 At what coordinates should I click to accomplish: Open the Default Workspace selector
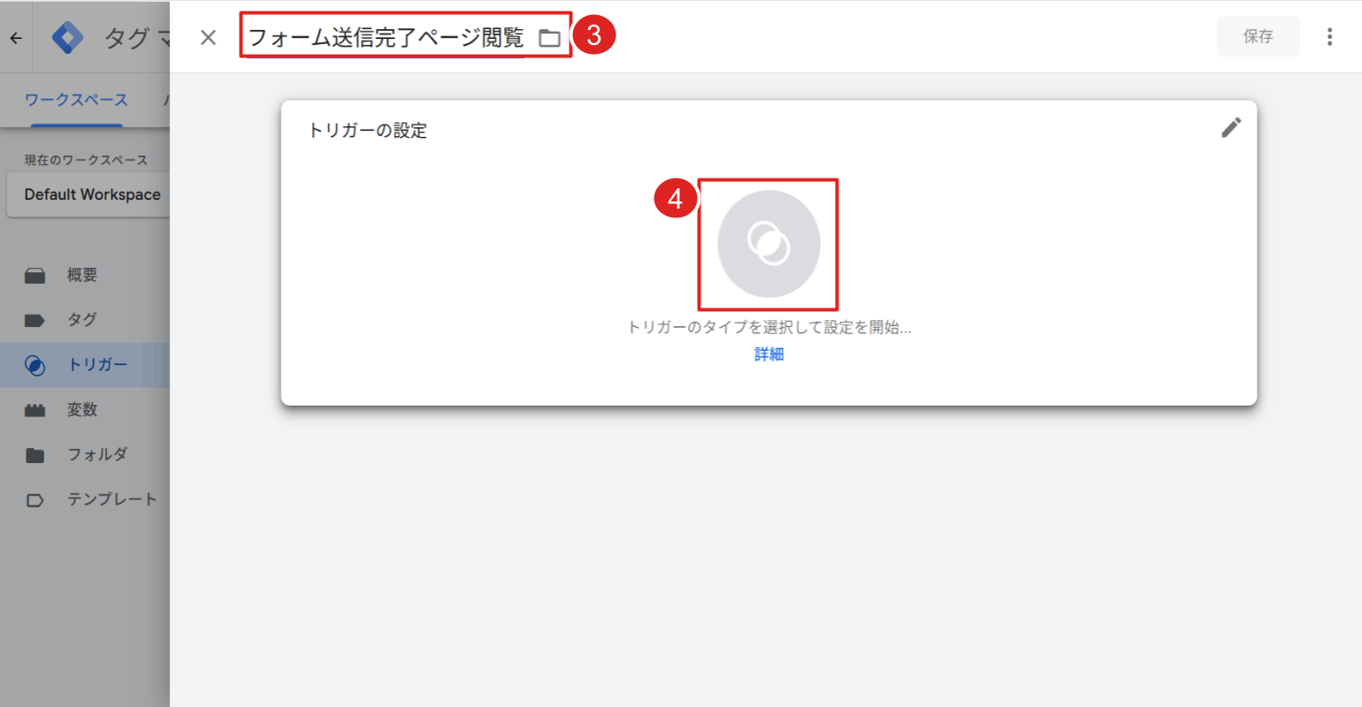pyautogui.click(x=93, y=194)
